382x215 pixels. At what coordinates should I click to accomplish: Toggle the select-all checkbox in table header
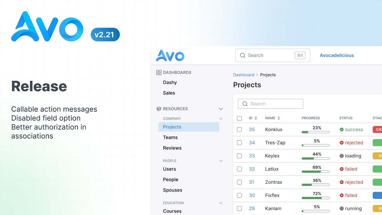click(239, 118)
